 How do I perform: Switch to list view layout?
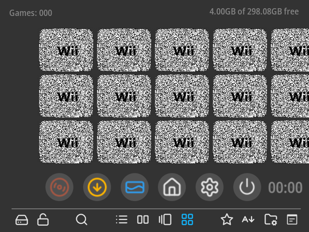[122, 219]
